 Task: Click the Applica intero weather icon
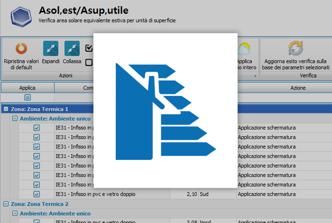tap(244, 48)
